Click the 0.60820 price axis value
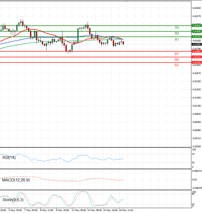Viewport: 202px width, 213px height. coord(197,114)
